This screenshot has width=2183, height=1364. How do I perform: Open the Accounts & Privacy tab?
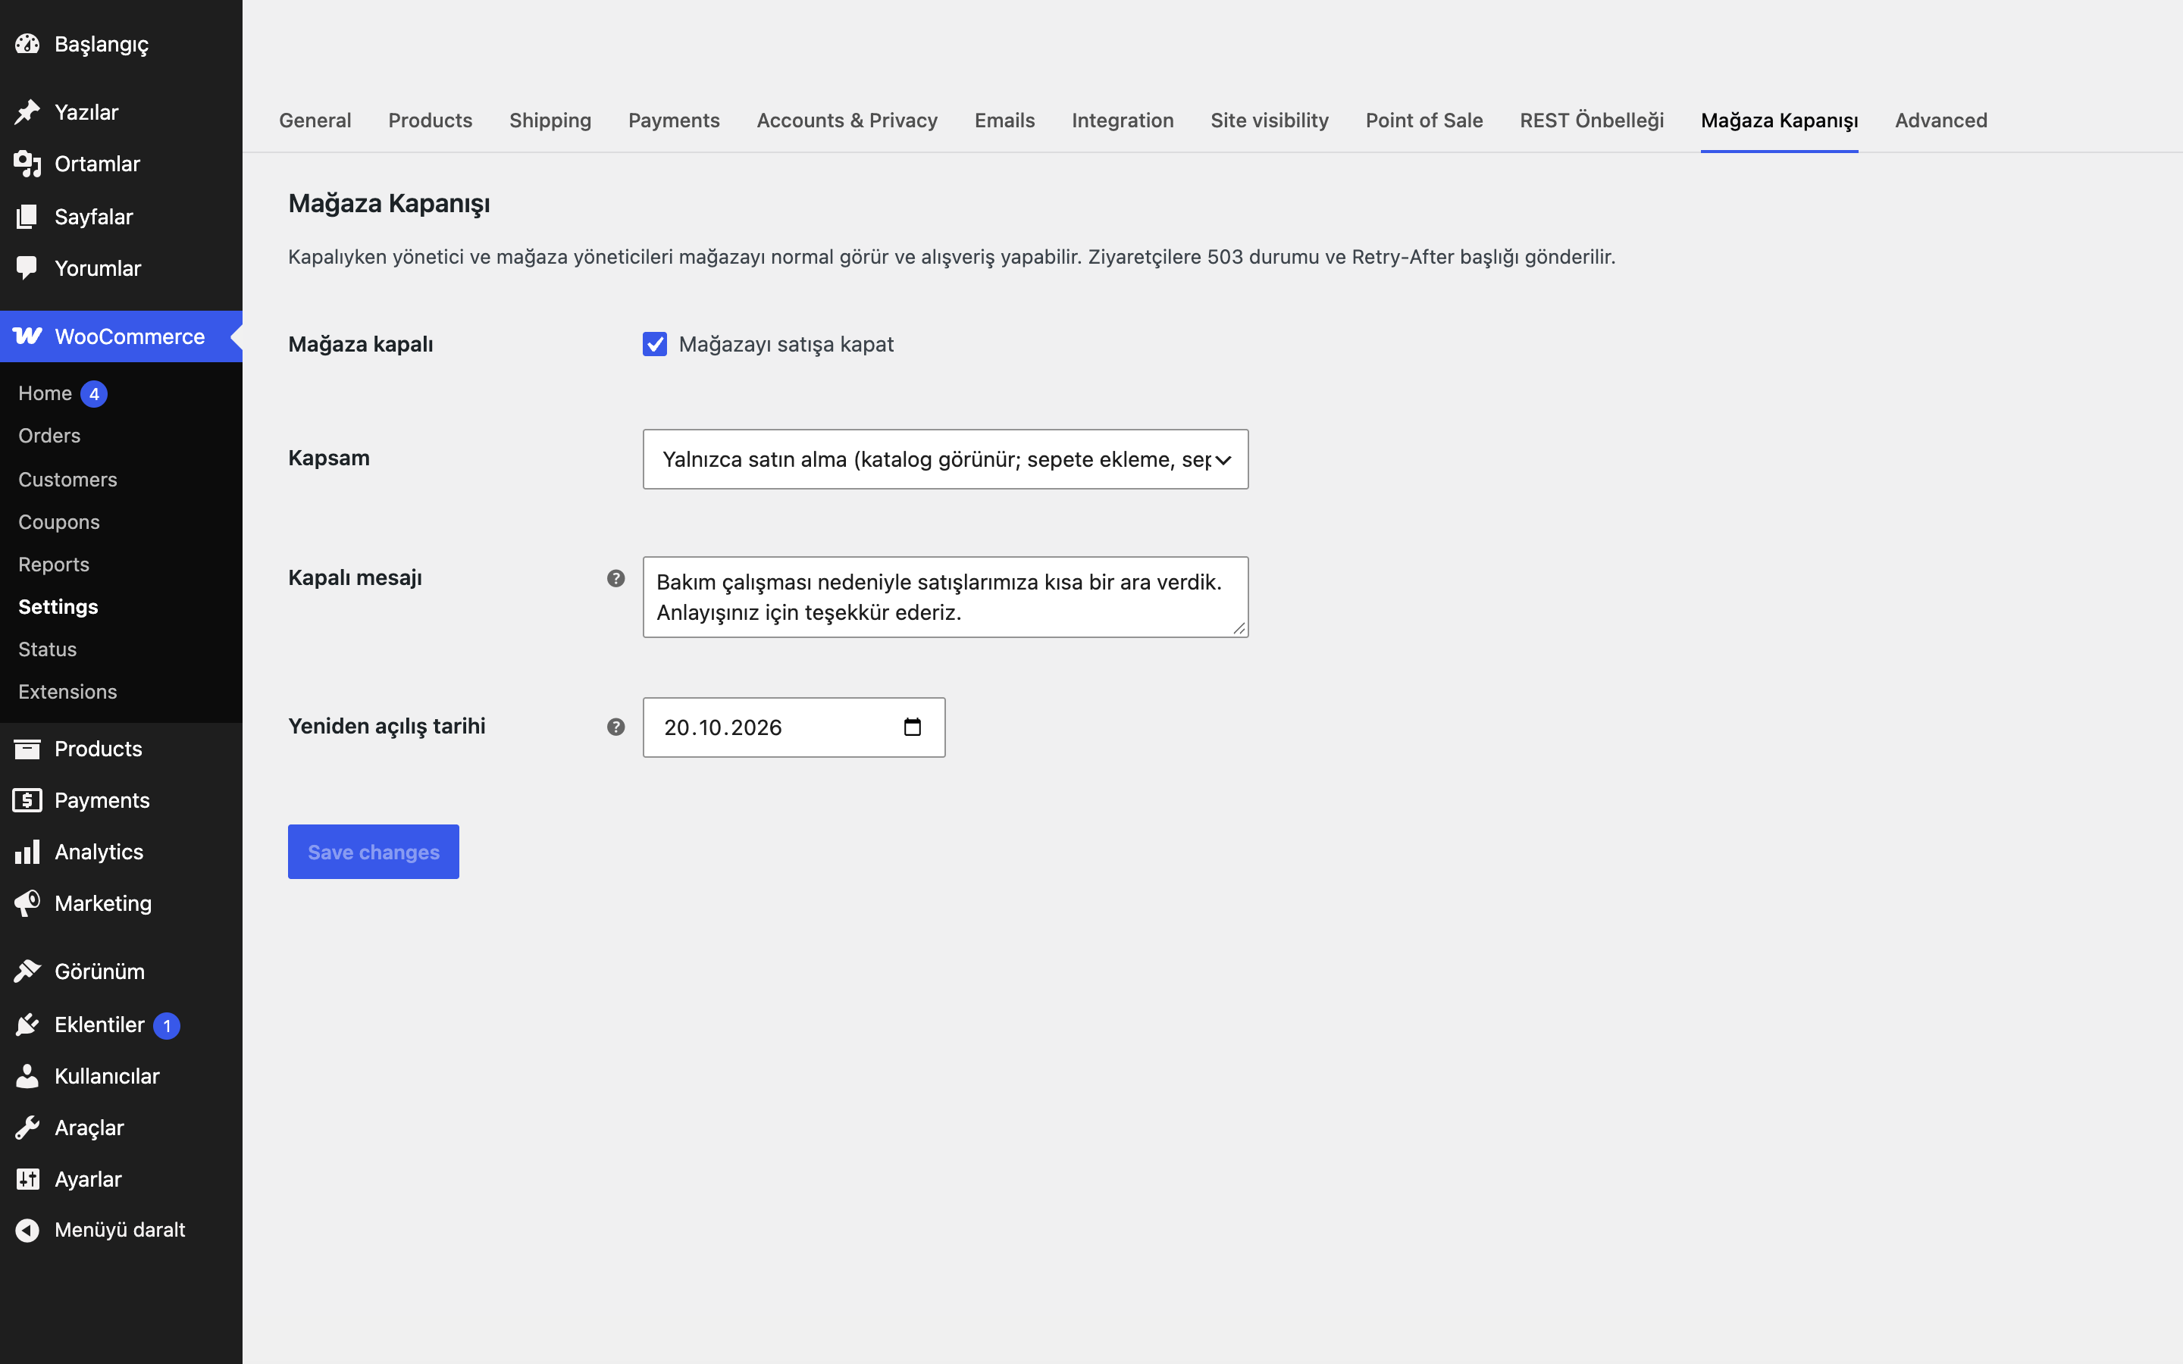(847, 120)
